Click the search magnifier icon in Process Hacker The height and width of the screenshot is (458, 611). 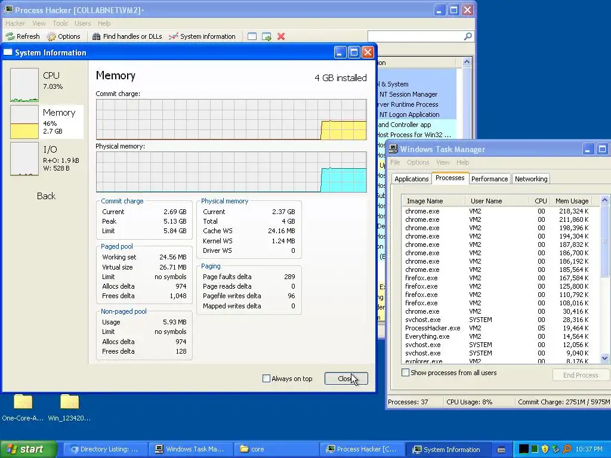468,36
